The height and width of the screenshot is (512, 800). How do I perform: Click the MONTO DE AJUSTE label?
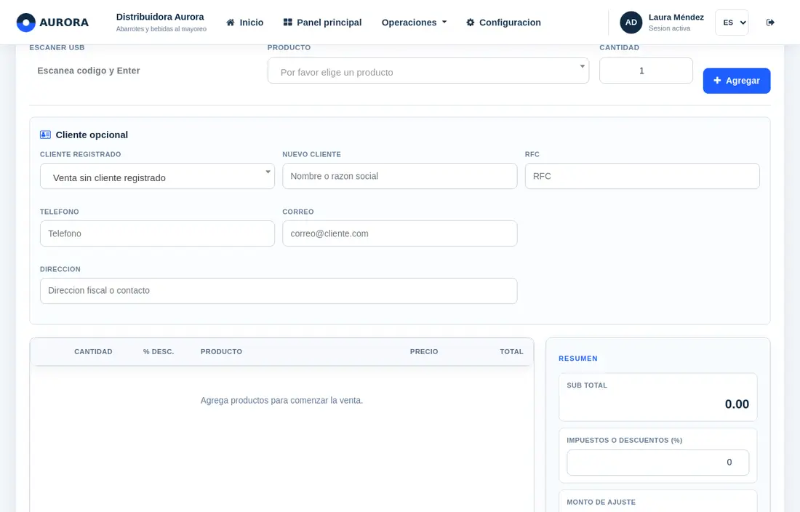coord(601,503)
